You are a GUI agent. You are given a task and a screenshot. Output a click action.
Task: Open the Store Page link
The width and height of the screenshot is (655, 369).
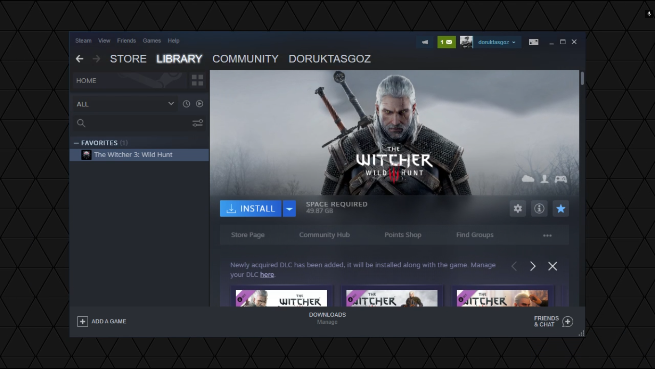coord(248,235)
